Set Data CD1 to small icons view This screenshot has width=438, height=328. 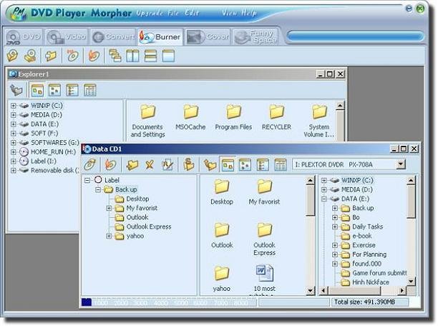[x=245, y=164]
